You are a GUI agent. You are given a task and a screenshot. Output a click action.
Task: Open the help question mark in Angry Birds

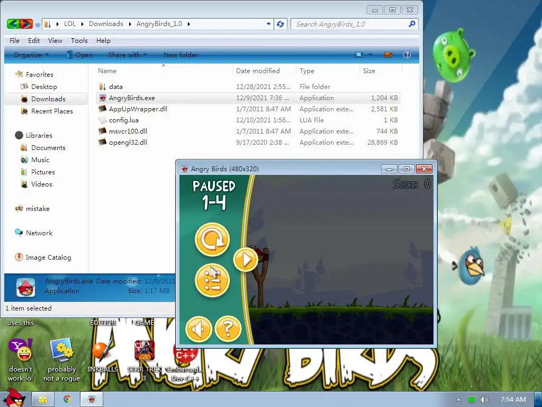228,329
